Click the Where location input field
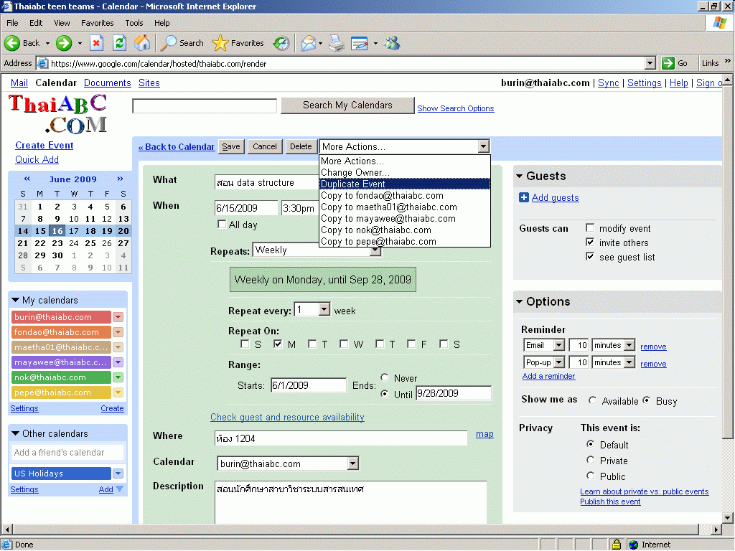 point(341,438)
